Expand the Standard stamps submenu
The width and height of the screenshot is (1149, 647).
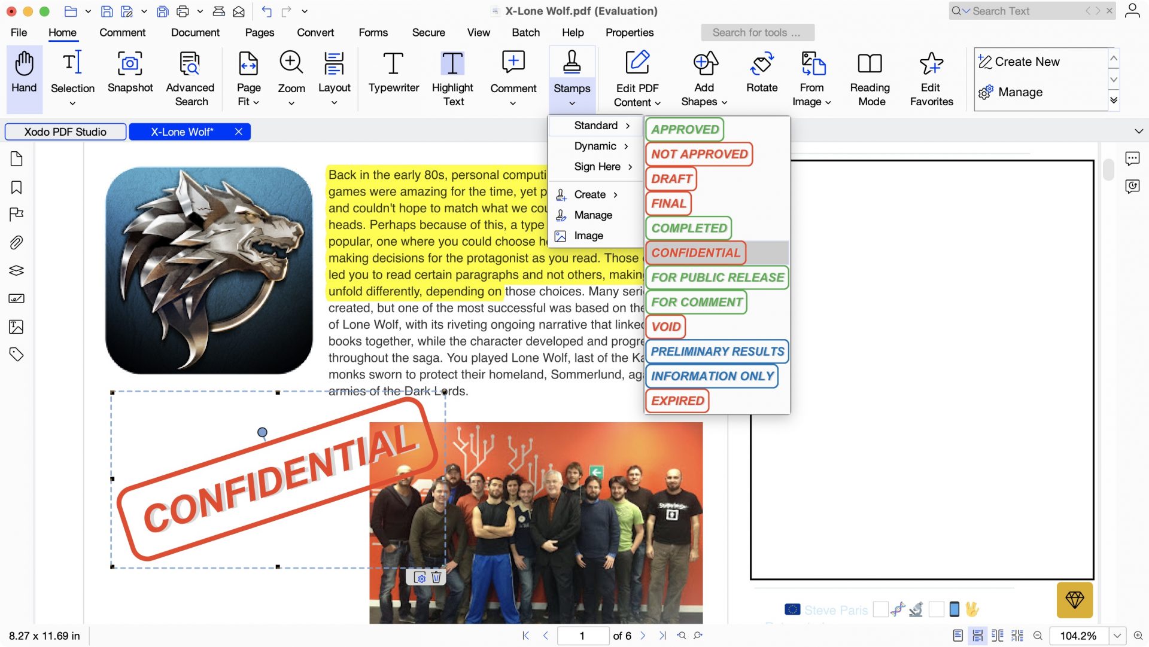click(x=595, y=126)
